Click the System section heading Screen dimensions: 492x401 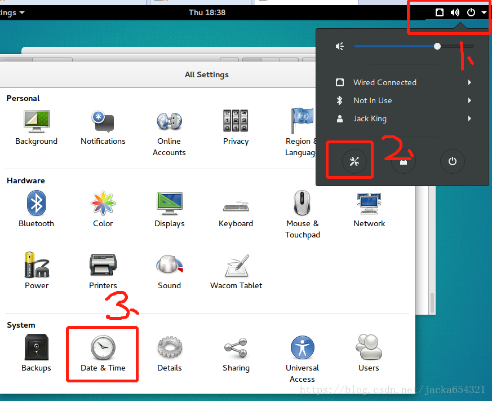(21, 325)
